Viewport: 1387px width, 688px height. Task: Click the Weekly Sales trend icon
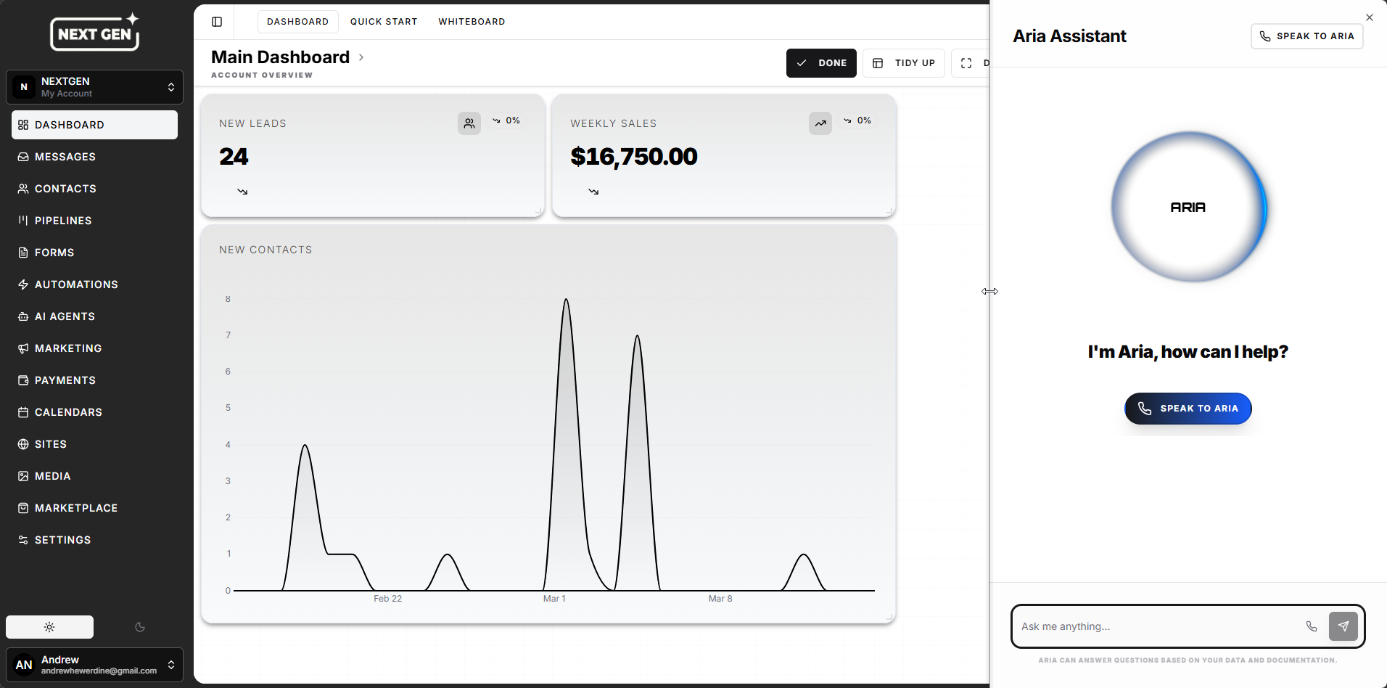click(820, 123)
